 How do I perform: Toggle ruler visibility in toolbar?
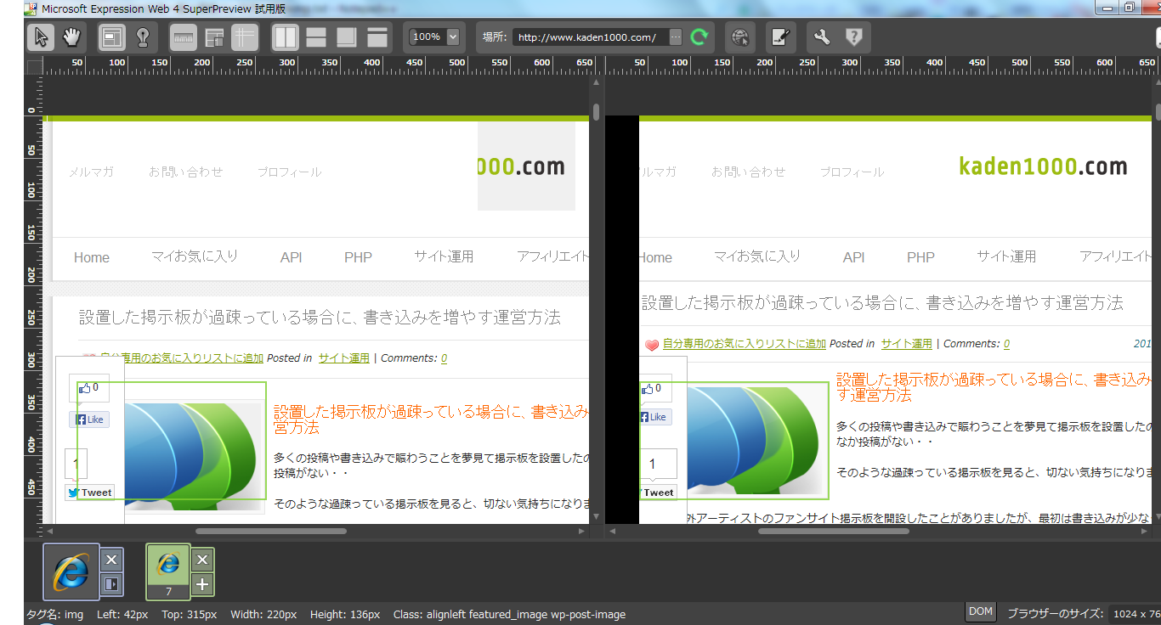[184, 37]
